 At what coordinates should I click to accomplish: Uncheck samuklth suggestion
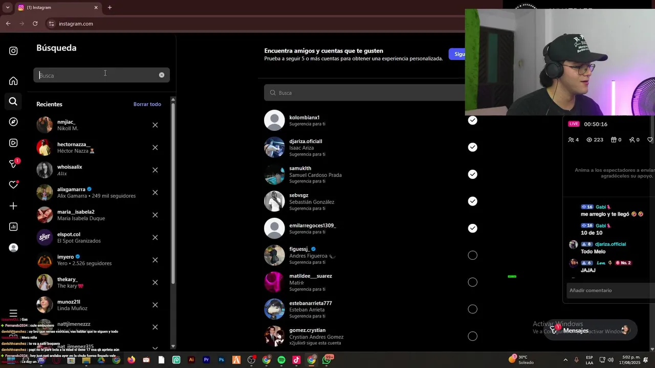[472, 174]
